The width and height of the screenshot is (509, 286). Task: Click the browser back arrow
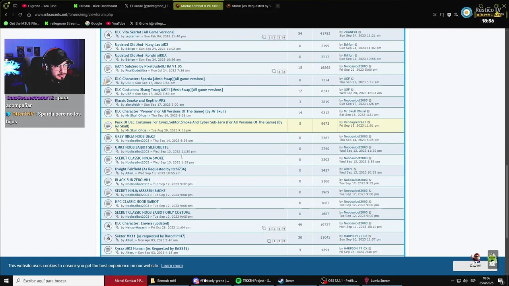pos(6,15)
